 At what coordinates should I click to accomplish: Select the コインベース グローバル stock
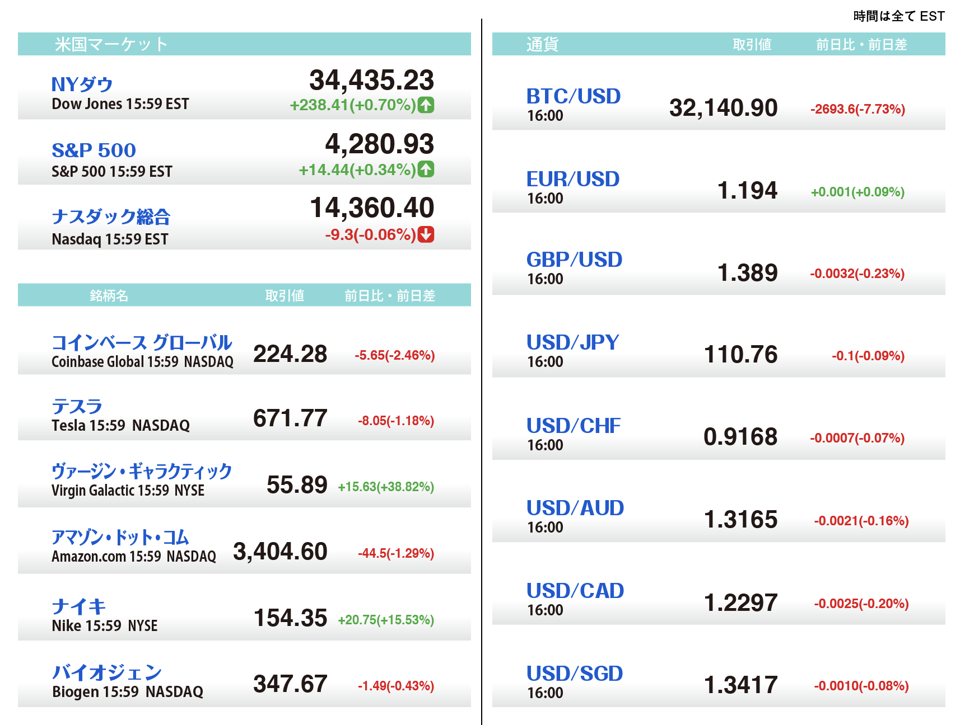[142, 342]
